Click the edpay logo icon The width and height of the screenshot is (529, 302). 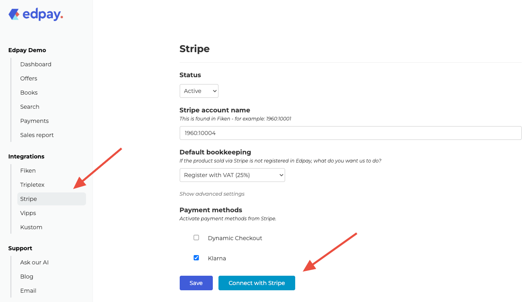point(14,15)
